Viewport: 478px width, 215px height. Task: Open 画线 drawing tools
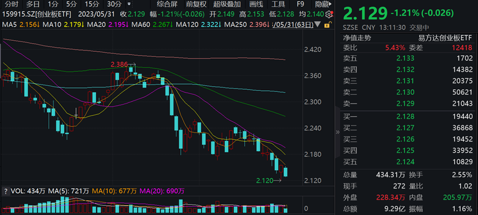point(256,4)
